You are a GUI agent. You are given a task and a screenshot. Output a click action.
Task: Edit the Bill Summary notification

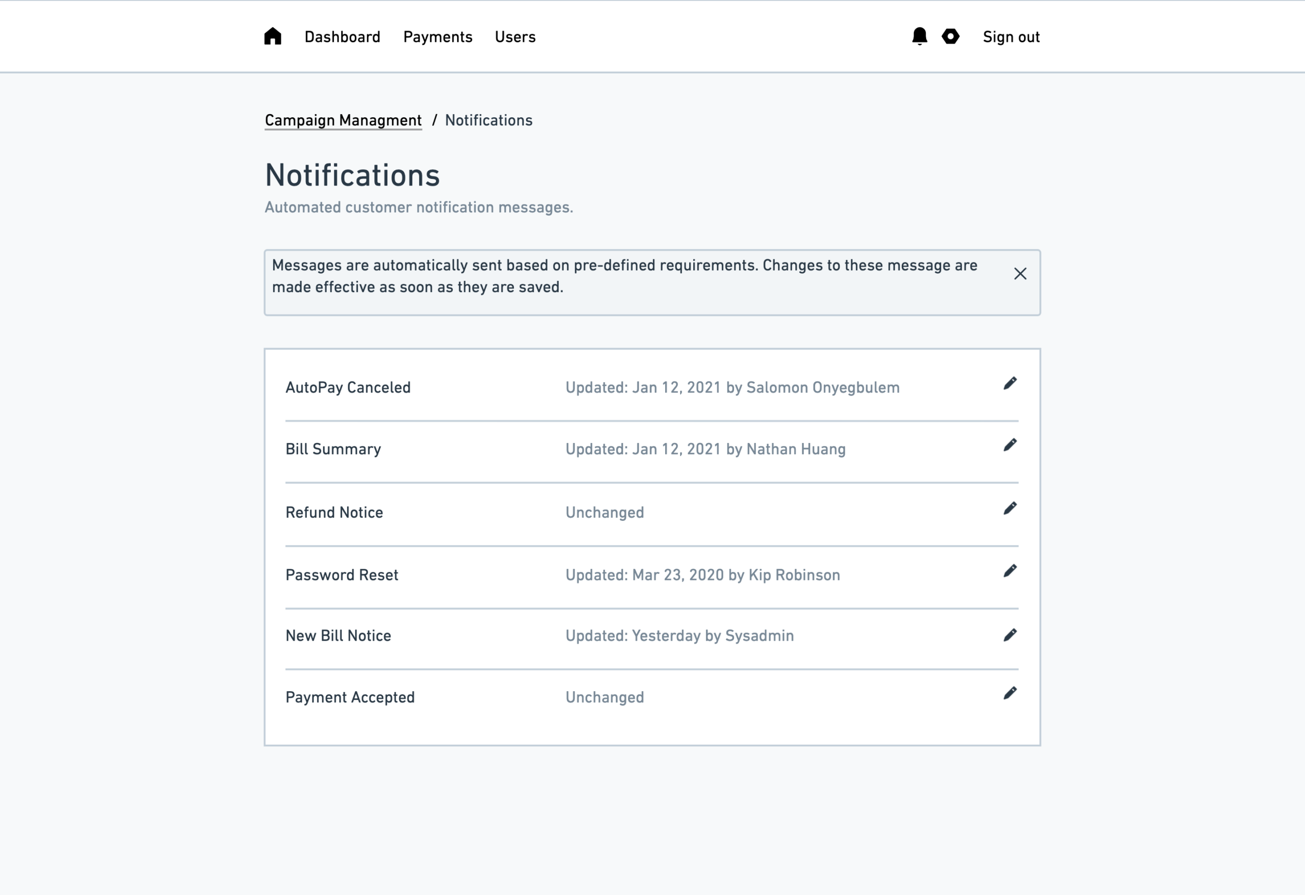tap(1010, 445)
